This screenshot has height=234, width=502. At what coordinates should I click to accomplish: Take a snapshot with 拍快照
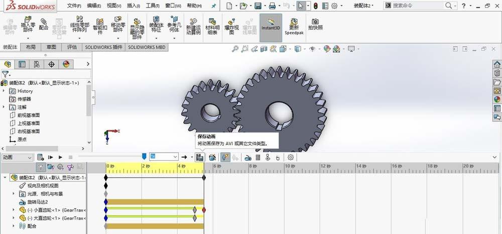pyautogui.click(x=315, y=24)
